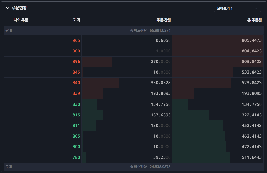Click the 주문현황 panel title
267x173 pixels.
pos(19,8)
